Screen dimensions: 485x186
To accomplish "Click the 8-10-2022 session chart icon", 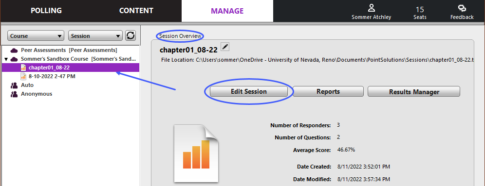I will [x=23, y=76].
